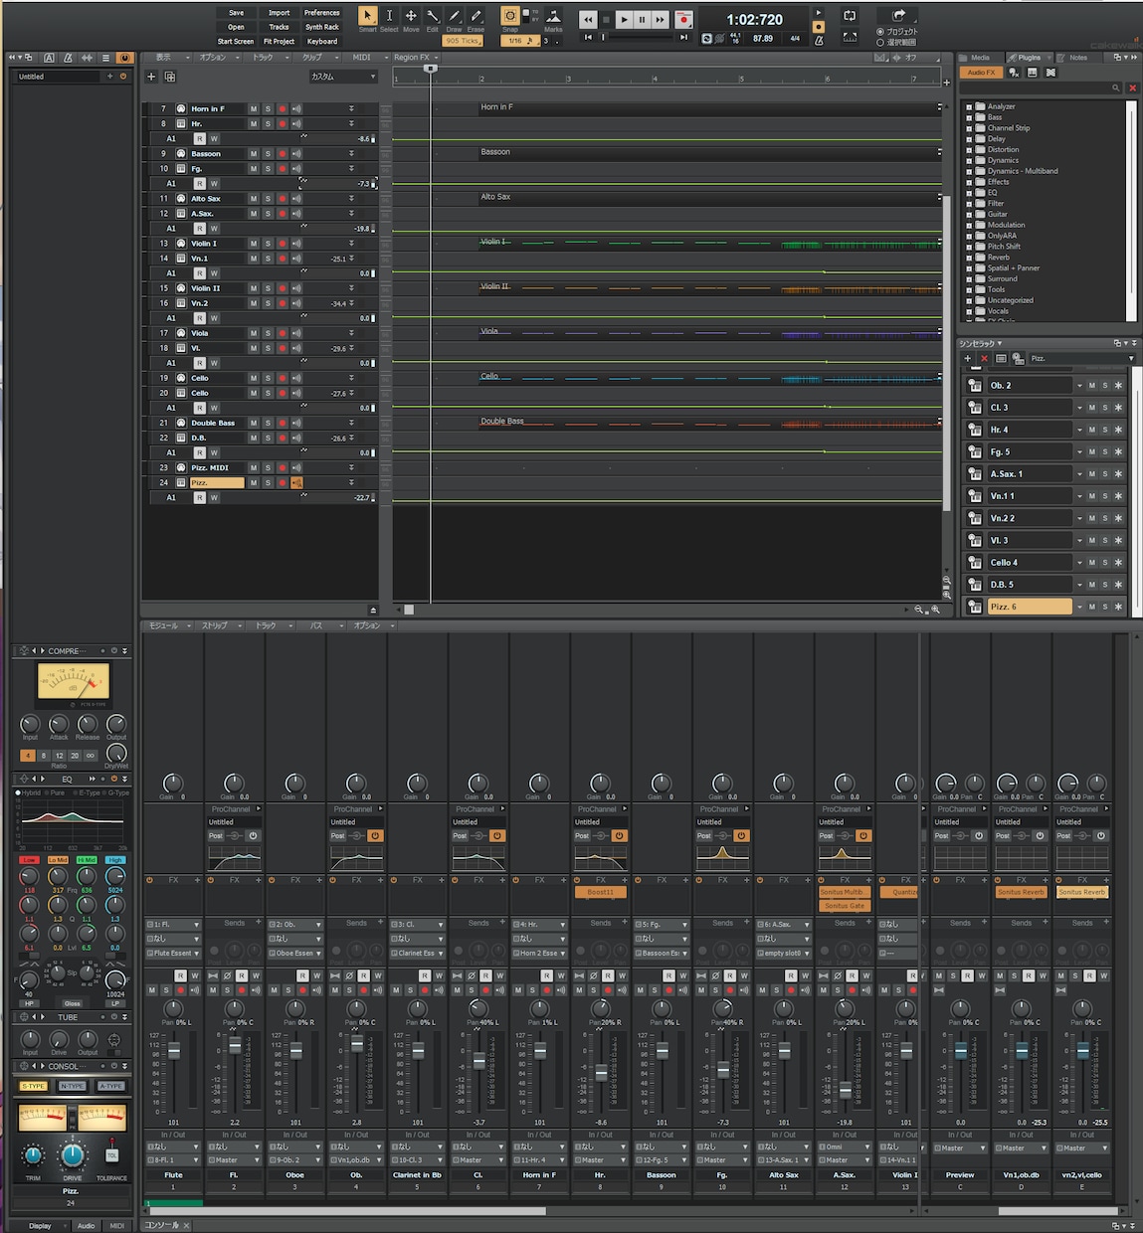Choose the Move tool
Image resolution: width=1143 pixels, height=1233 pixels.
(411, 16)
